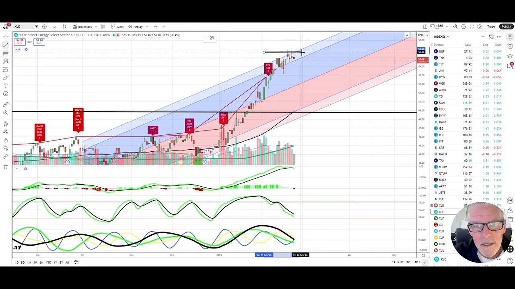Select the 1D time range tab
The image size is (515, 289).
click(x=16, y=263)
